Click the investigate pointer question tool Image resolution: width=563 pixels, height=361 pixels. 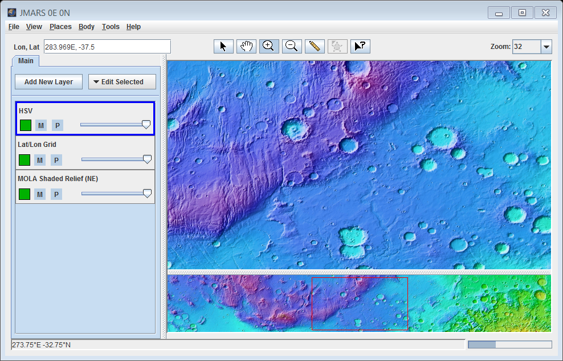[x=360, y=47]
